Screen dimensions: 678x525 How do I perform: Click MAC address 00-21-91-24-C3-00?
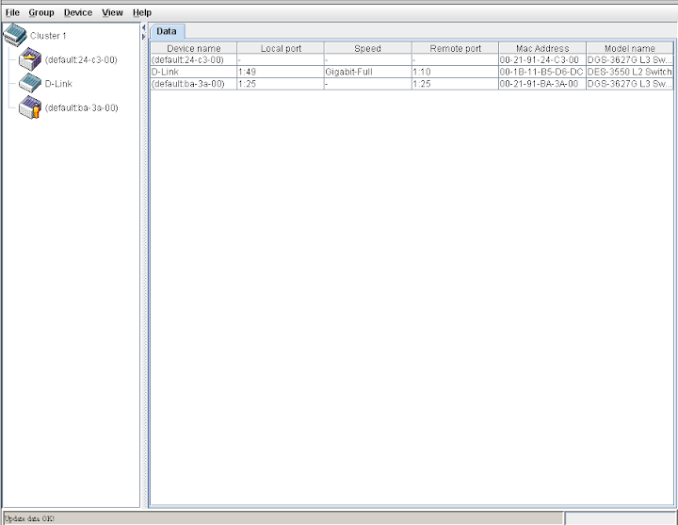[542, 59]
